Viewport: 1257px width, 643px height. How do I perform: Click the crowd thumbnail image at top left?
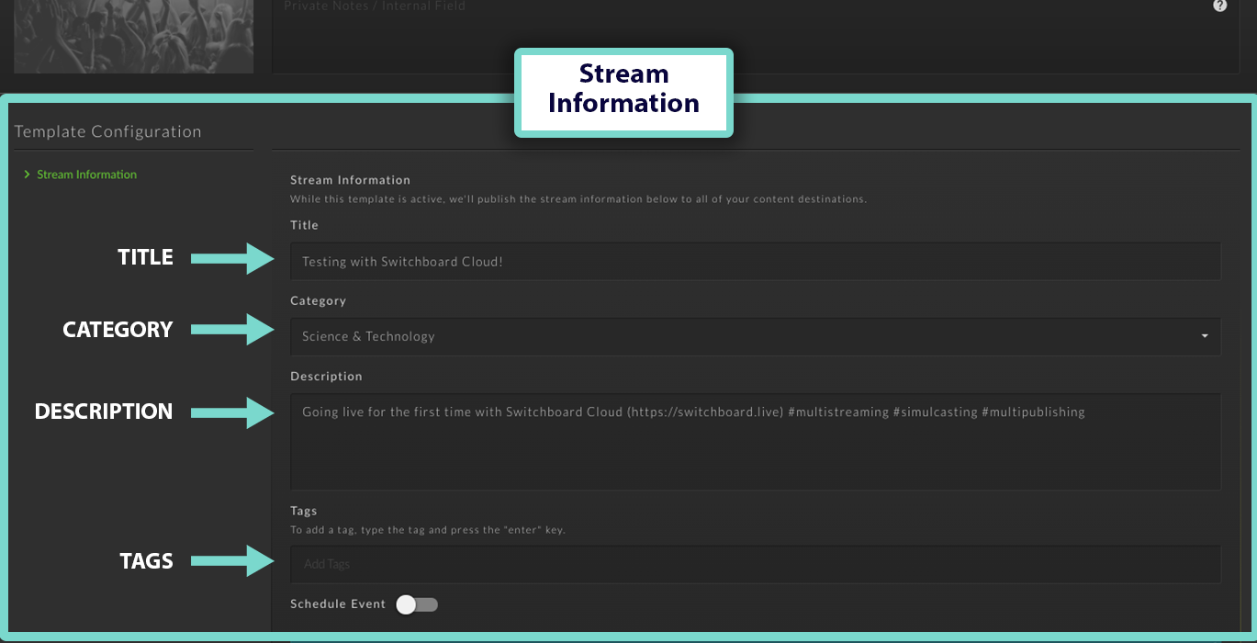pos(134,37)
